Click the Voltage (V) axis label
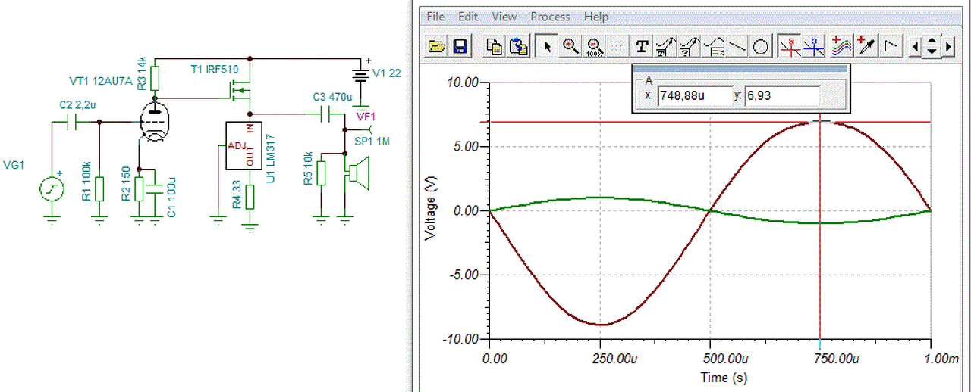The width and height of the screenshot is (971, 392). click(431, 210)
